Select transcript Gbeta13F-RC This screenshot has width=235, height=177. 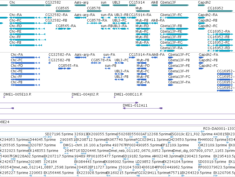tap(175, 18)
